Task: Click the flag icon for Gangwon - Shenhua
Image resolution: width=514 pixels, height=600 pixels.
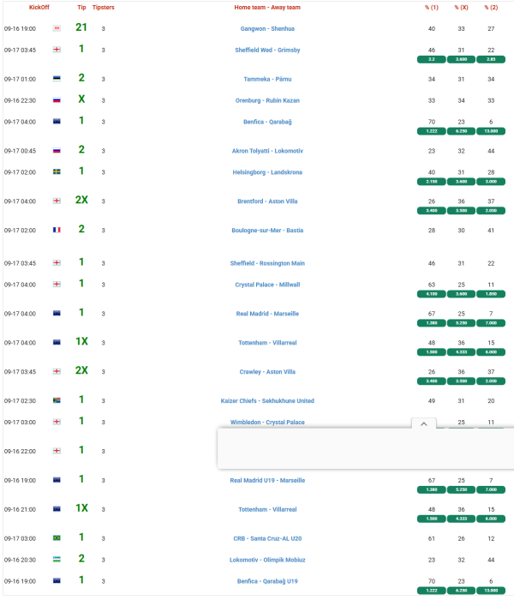Action: (57, 28)
